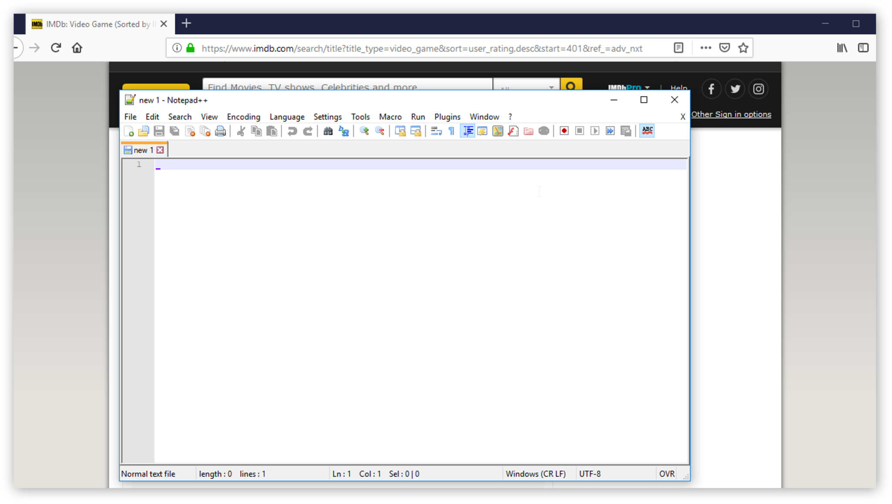
Task: Click the Open file folder icon
Action: click(144, 131)
